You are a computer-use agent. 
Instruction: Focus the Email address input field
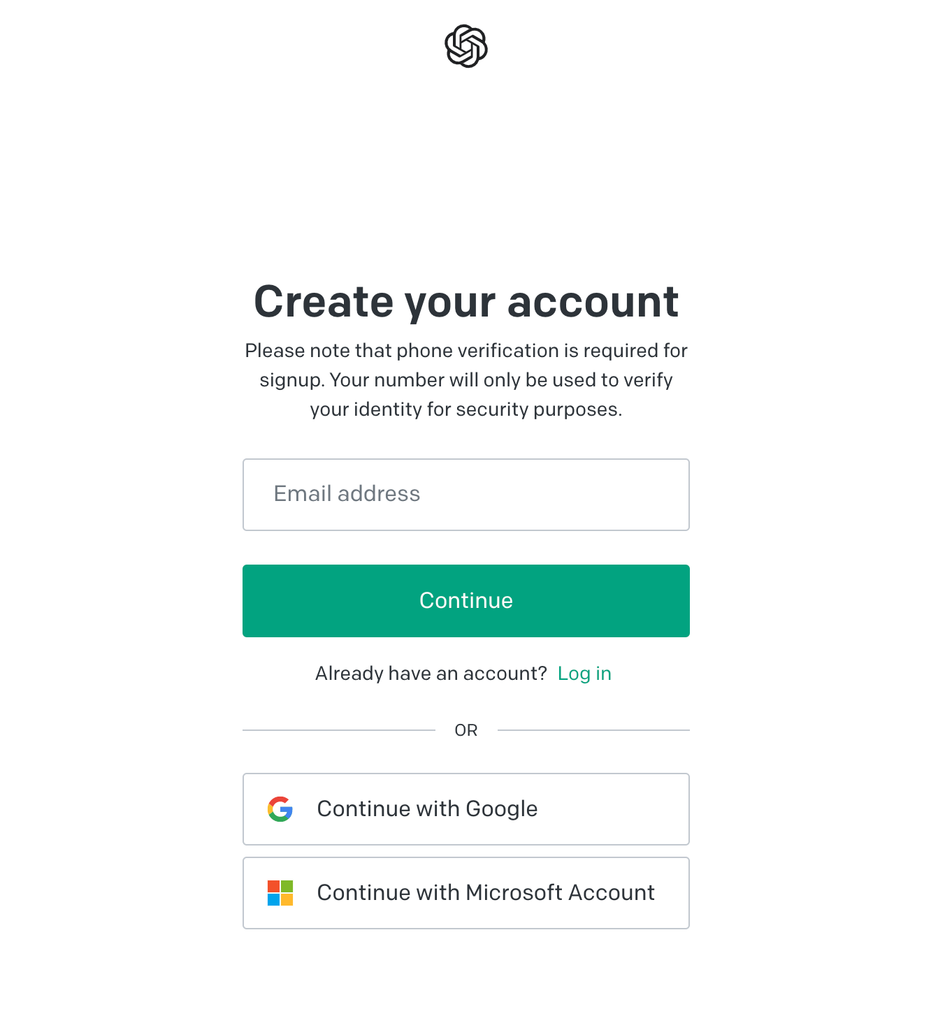coord(466,495)
